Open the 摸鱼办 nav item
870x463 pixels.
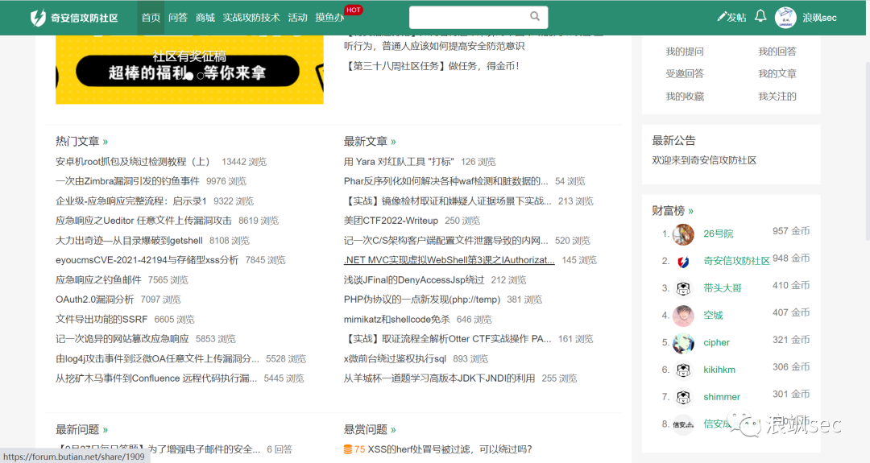click(x=329, y=18)
